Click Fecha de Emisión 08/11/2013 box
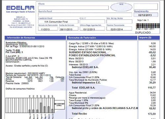165x119 pixels. pyautogui.click(x=69, y=28)
